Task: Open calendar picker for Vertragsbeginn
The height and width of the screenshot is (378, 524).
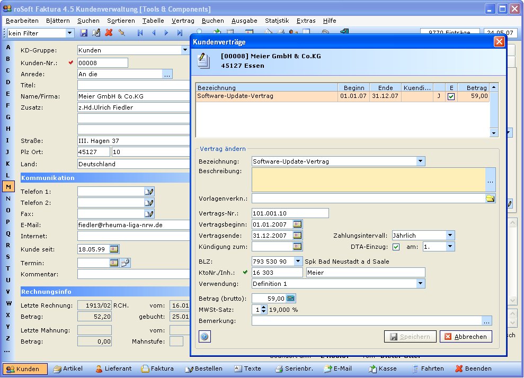Action: (x=297, y=224)
